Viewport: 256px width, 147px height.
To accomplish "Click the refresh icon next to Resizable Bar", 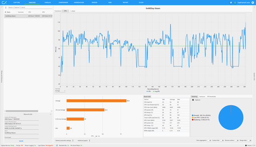I will 57,145.
